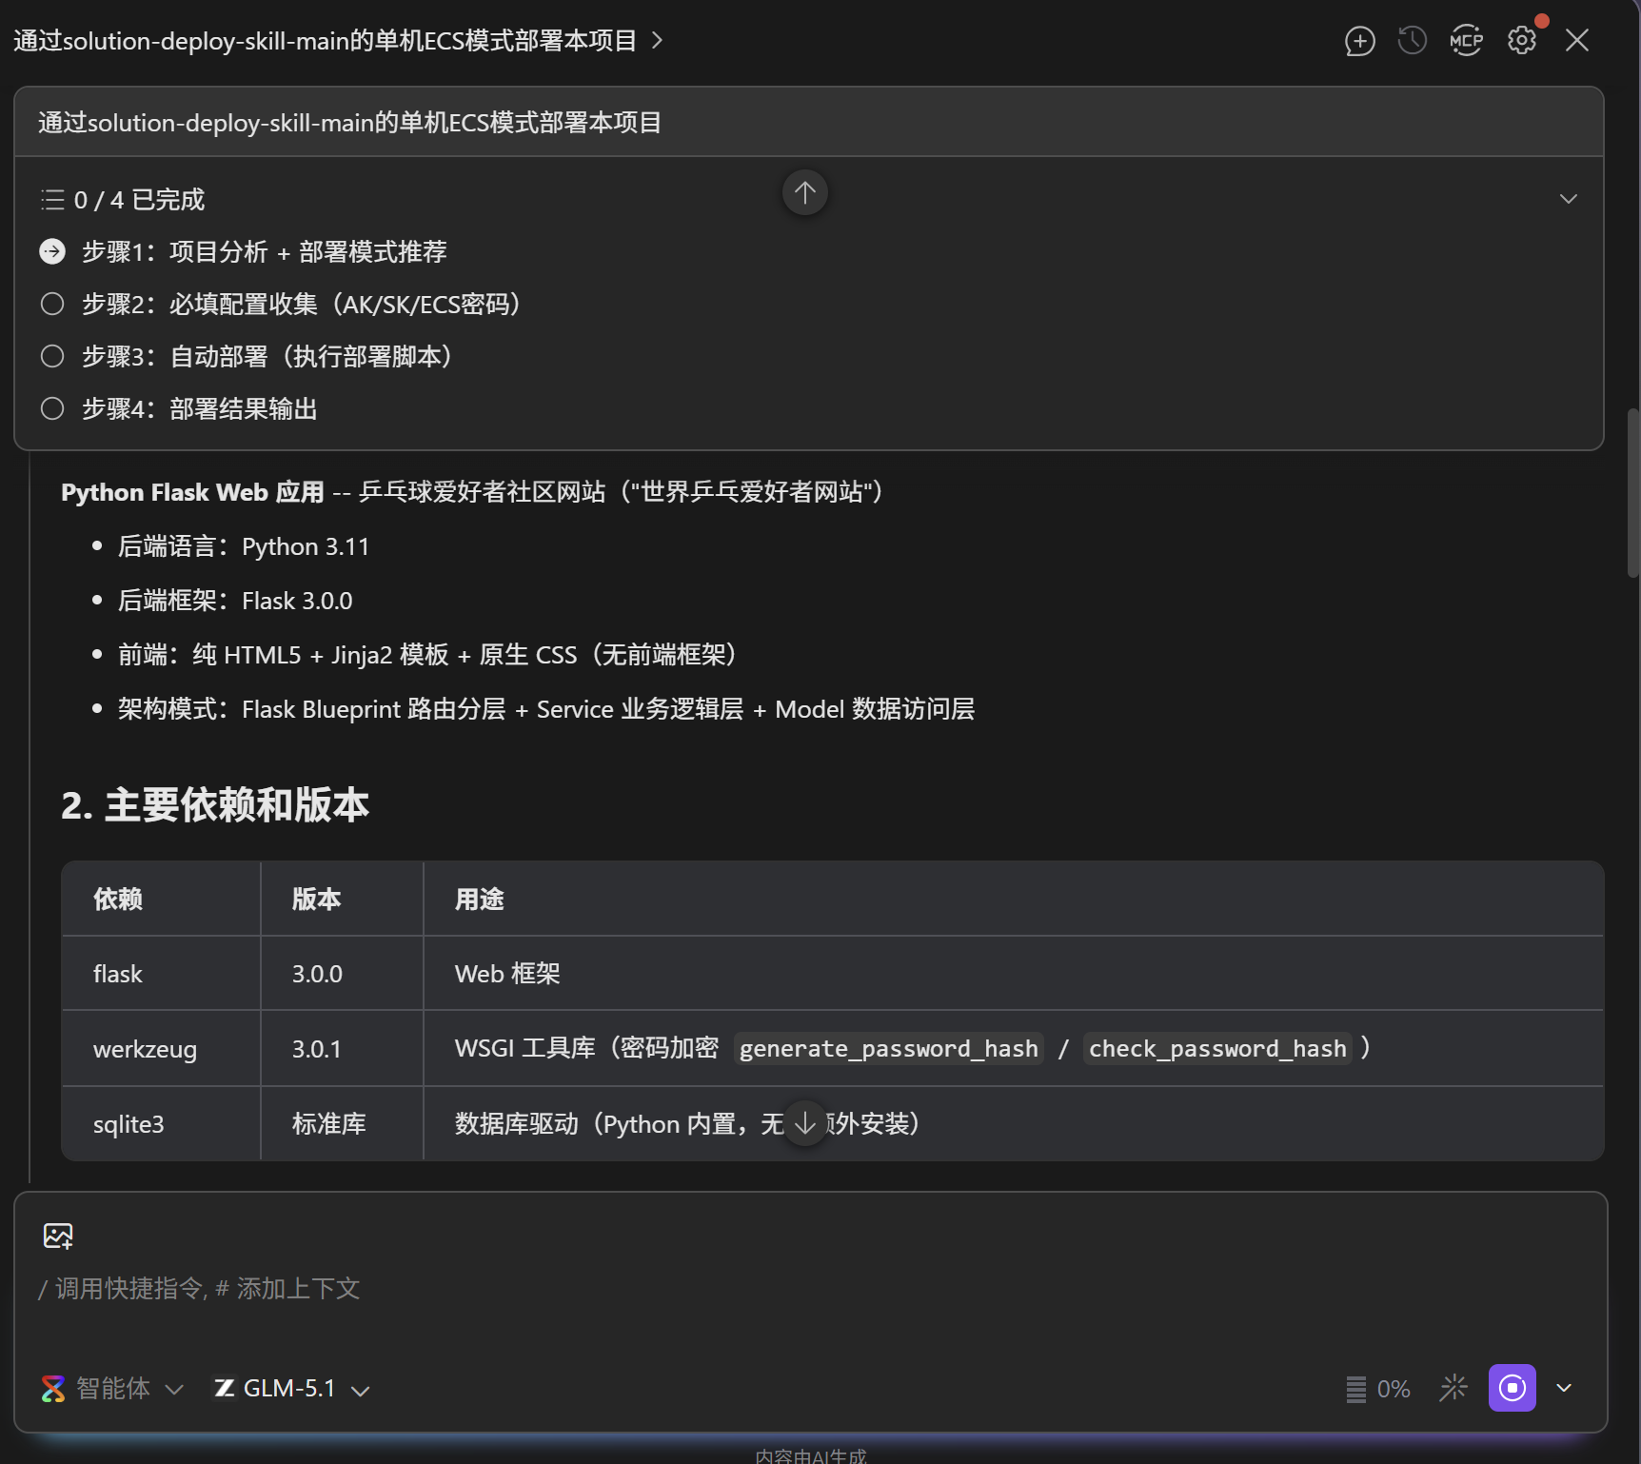Expand the conversation title breadcrumb chevron

pos(657,40)
